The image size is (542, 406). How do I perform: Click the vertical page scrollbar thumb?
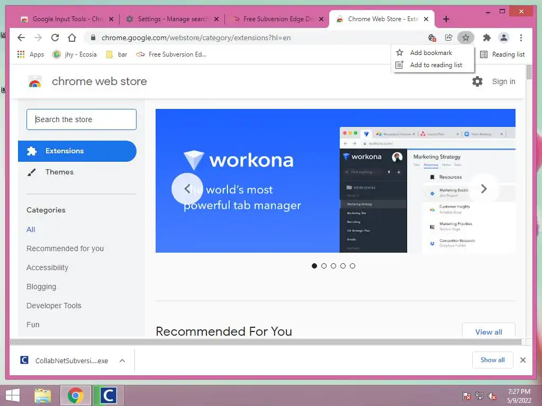(529, 72)
